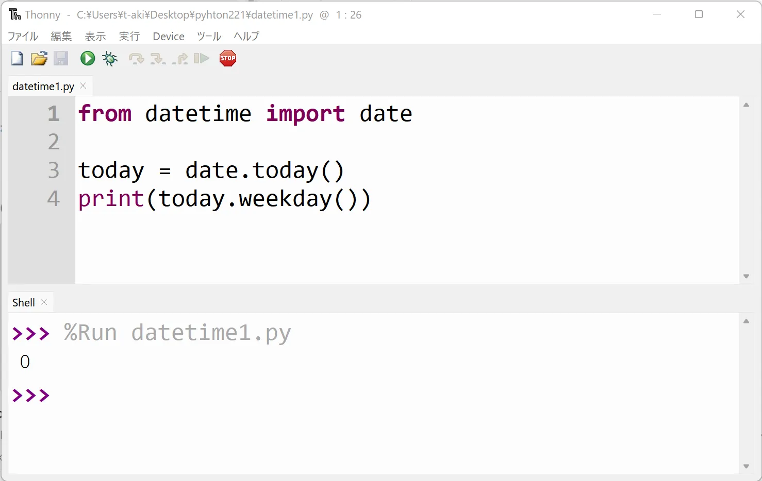This screenshot has width=762, height=481.
Task: Close the Shell panel tab
Action: click(44, 302)
